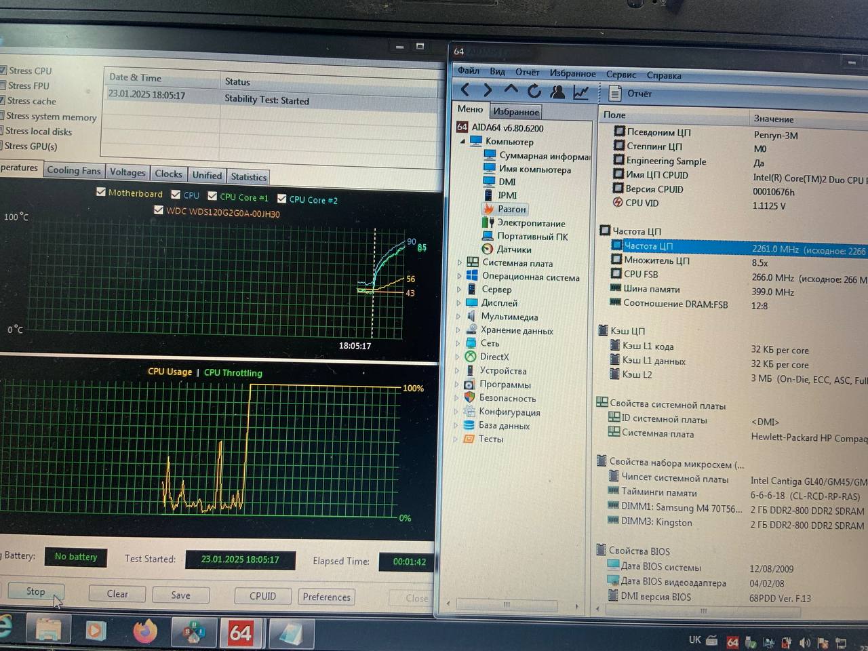Open Firefox from the taskbar

tap(144, 631)
